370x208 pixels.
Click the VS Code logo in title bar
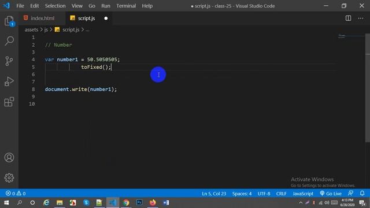pos(6,6)
